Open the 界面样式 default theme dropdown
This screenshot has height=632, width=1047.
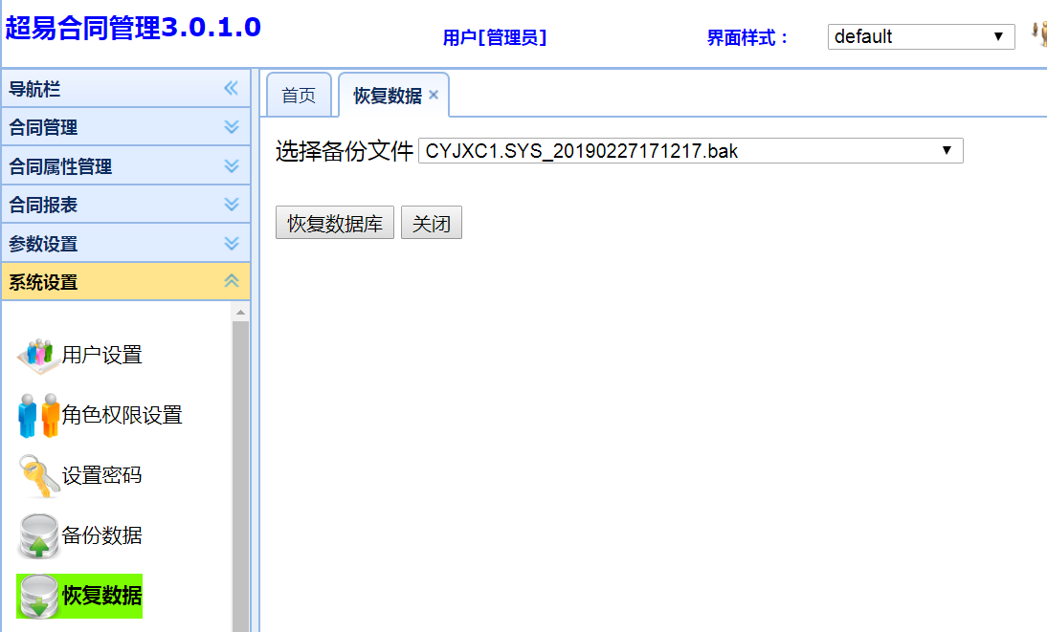tap(921, 37)
